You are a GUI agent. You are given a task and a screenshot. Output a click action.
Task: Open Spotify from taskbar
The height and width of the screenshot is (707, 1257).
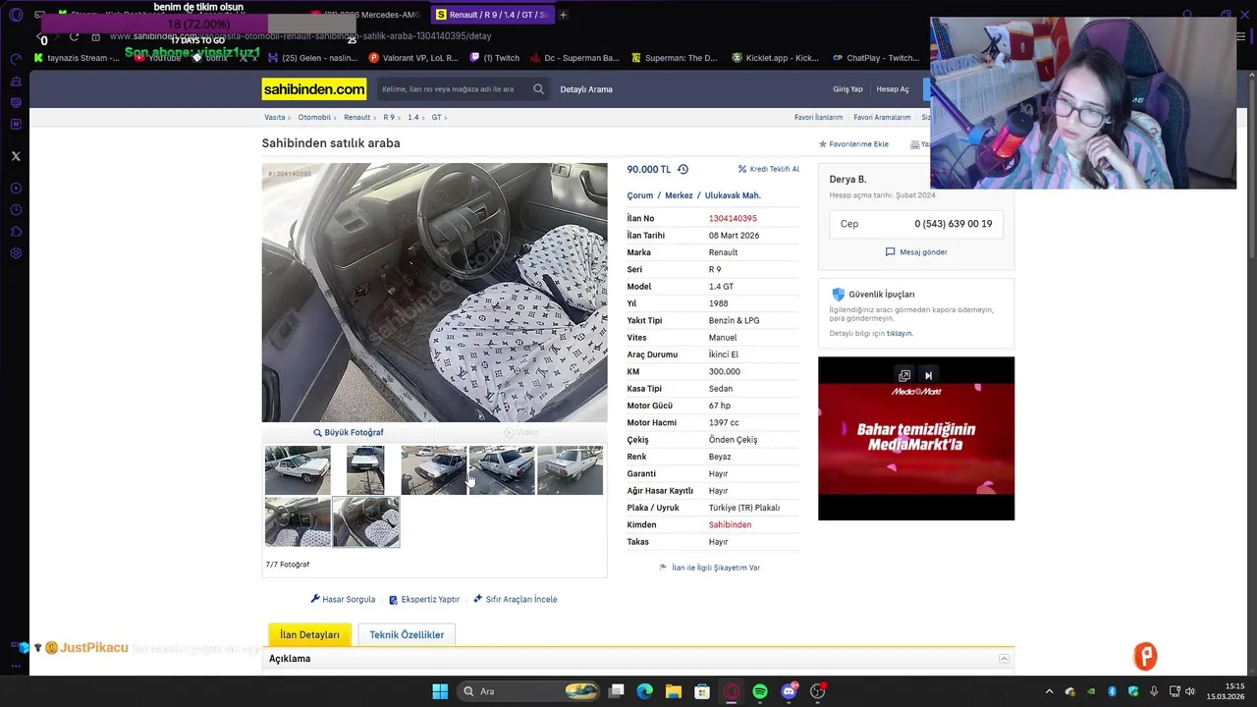coord(760,691)
